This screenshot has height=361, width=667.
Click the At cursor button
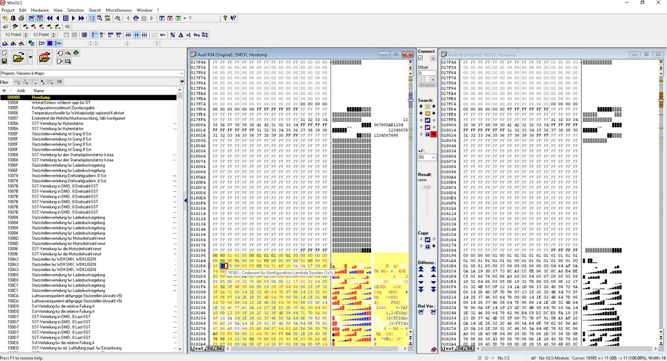[x=427, y=85]
